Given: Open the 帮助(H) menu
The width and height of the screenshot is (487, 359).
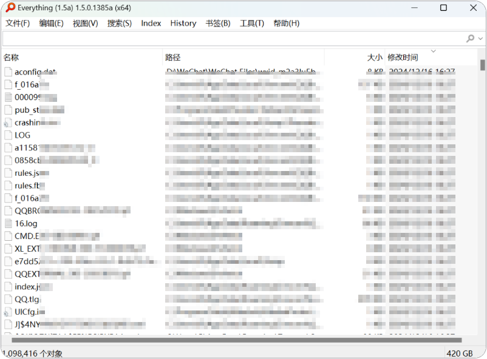Looking at the screenshot, I should 287,23.
